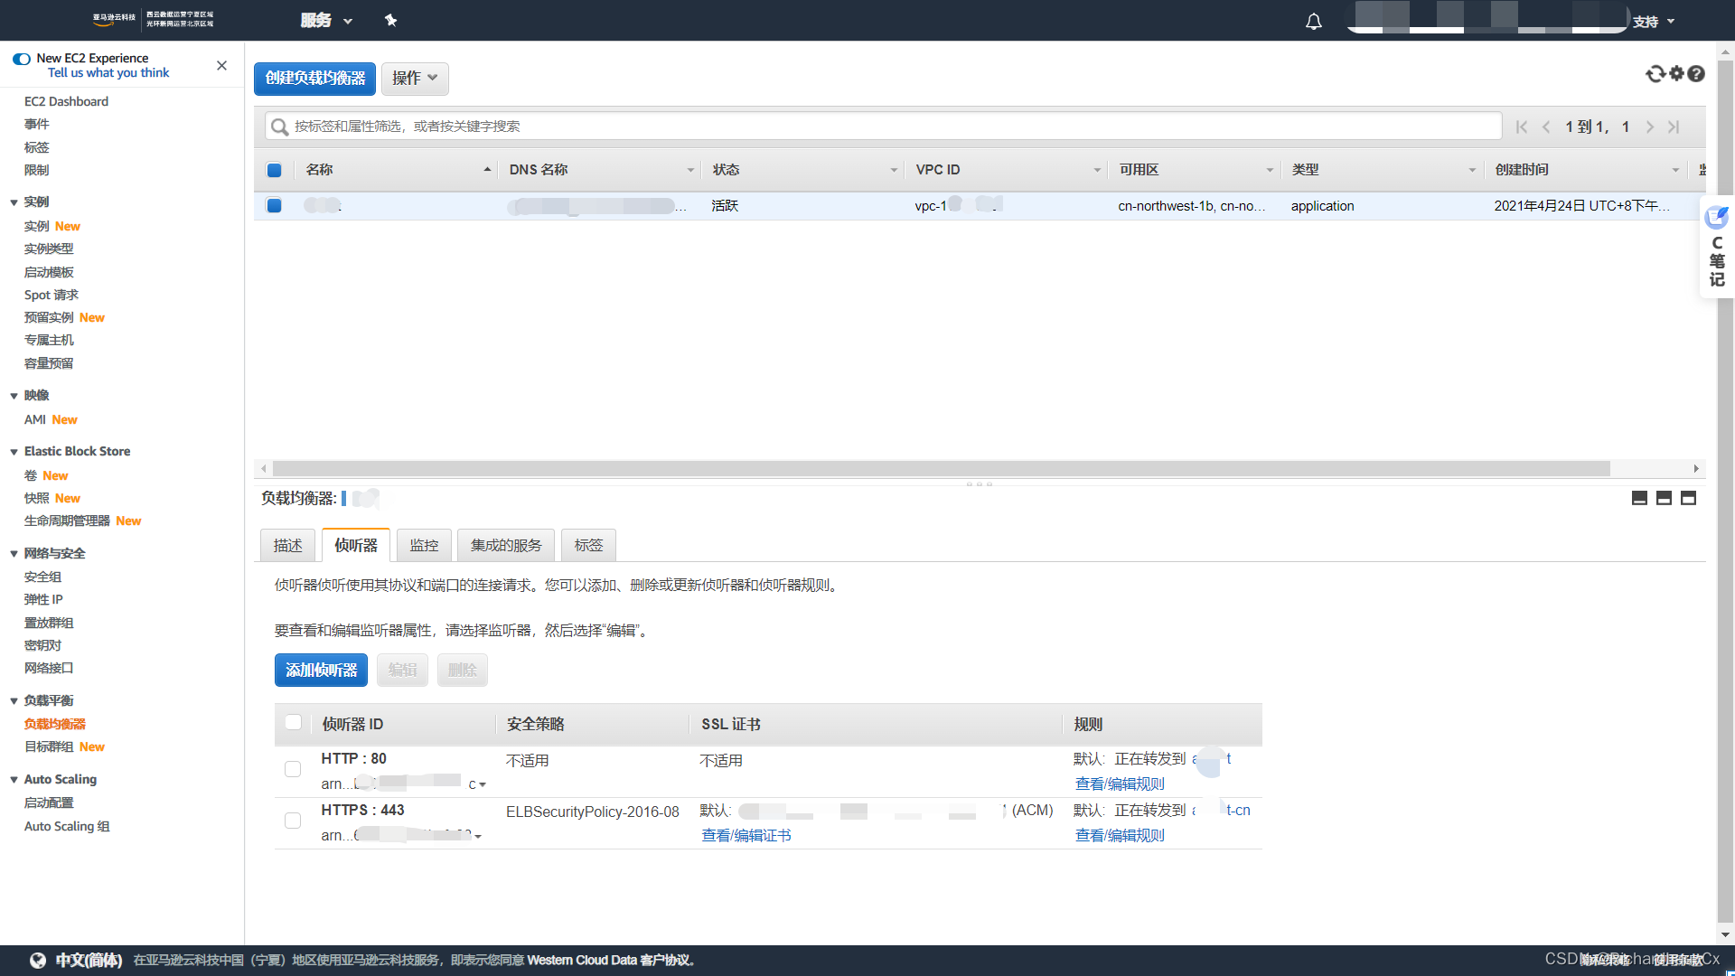
Task: Click the search input field
Action: click(x=882, y=127)
